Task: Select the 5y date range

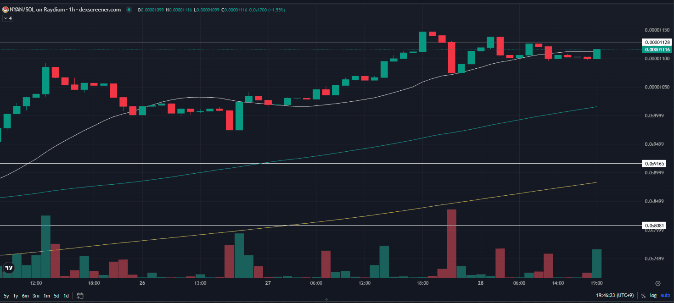Action: point(6,296)
